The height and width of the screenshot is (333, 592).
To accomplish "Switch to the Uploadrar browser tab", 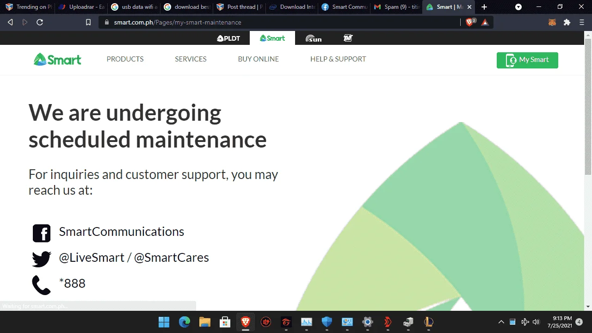I will (x=80, y=7).
